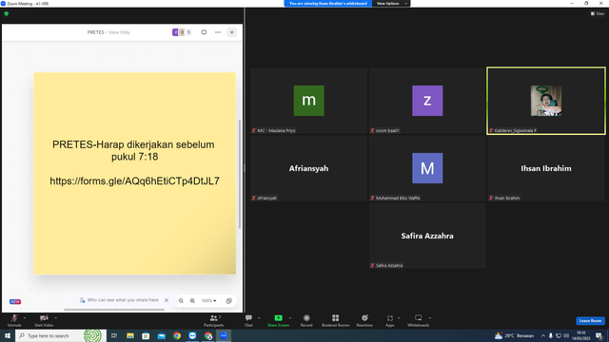Zoom in on the whiteboard
This screenshot has width=609, height=342.
point(192,301)
